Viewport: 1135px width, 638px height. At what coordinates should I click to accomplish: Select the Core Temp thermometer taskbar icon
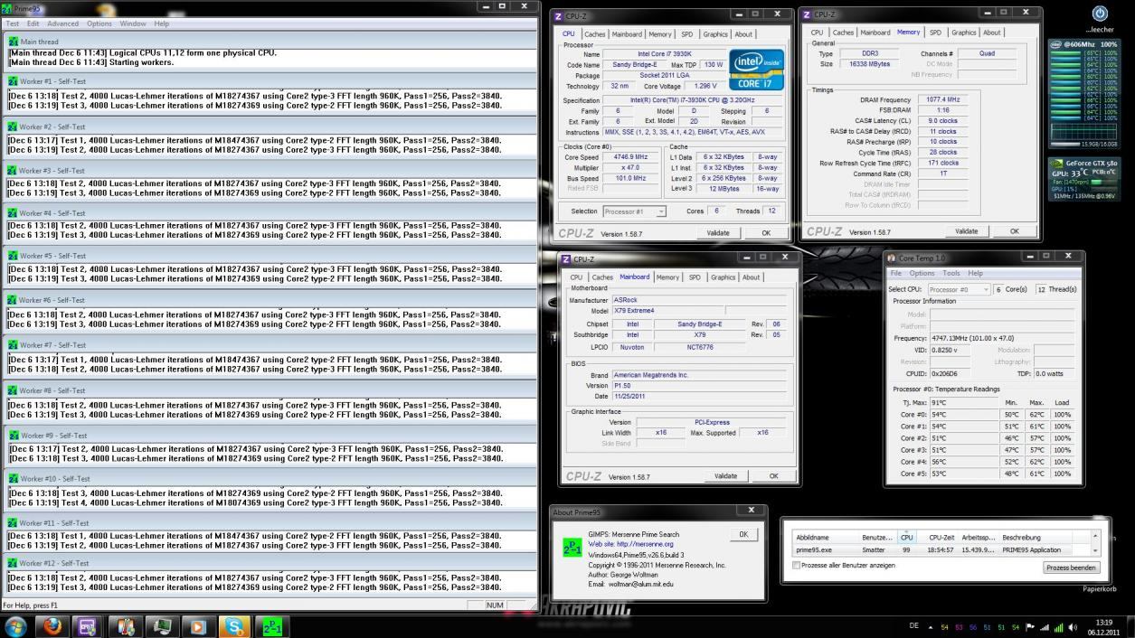click(127, 625)
